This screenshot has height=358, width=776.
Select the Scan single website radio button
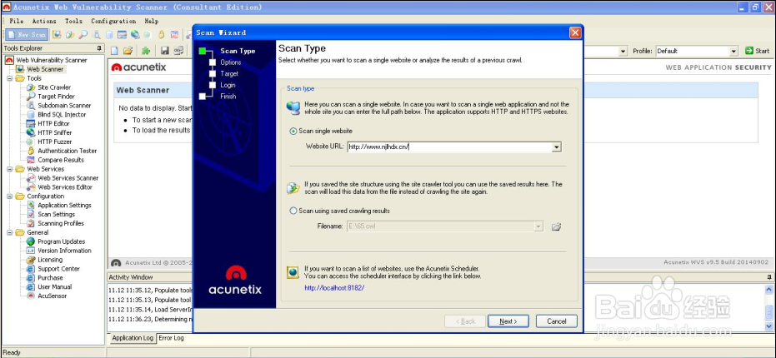293,131
